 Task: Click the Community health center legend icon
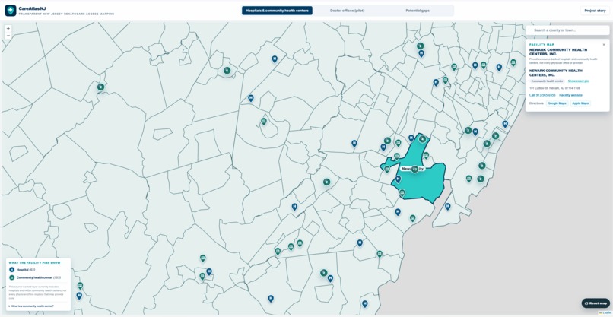11,277
